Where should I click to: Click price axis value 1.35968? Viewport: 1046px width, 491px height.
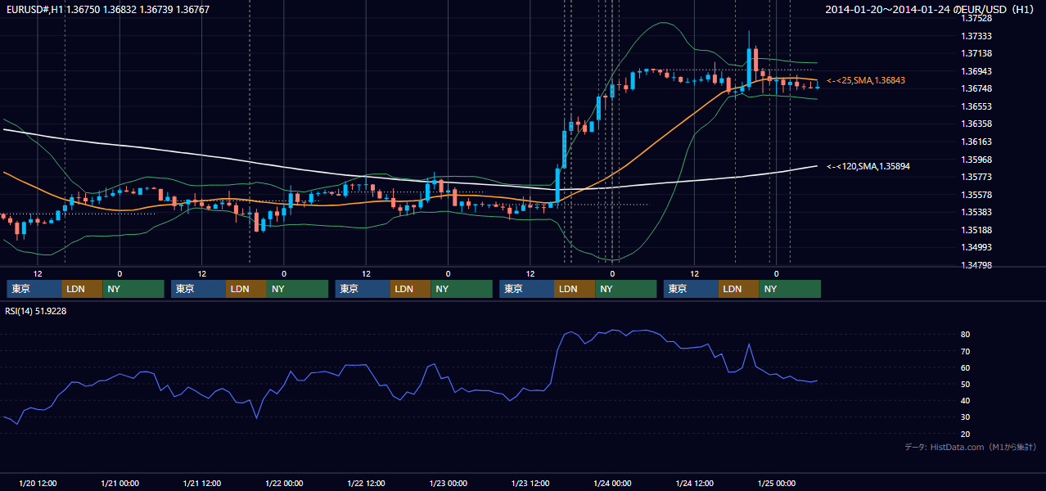(976, 160)
